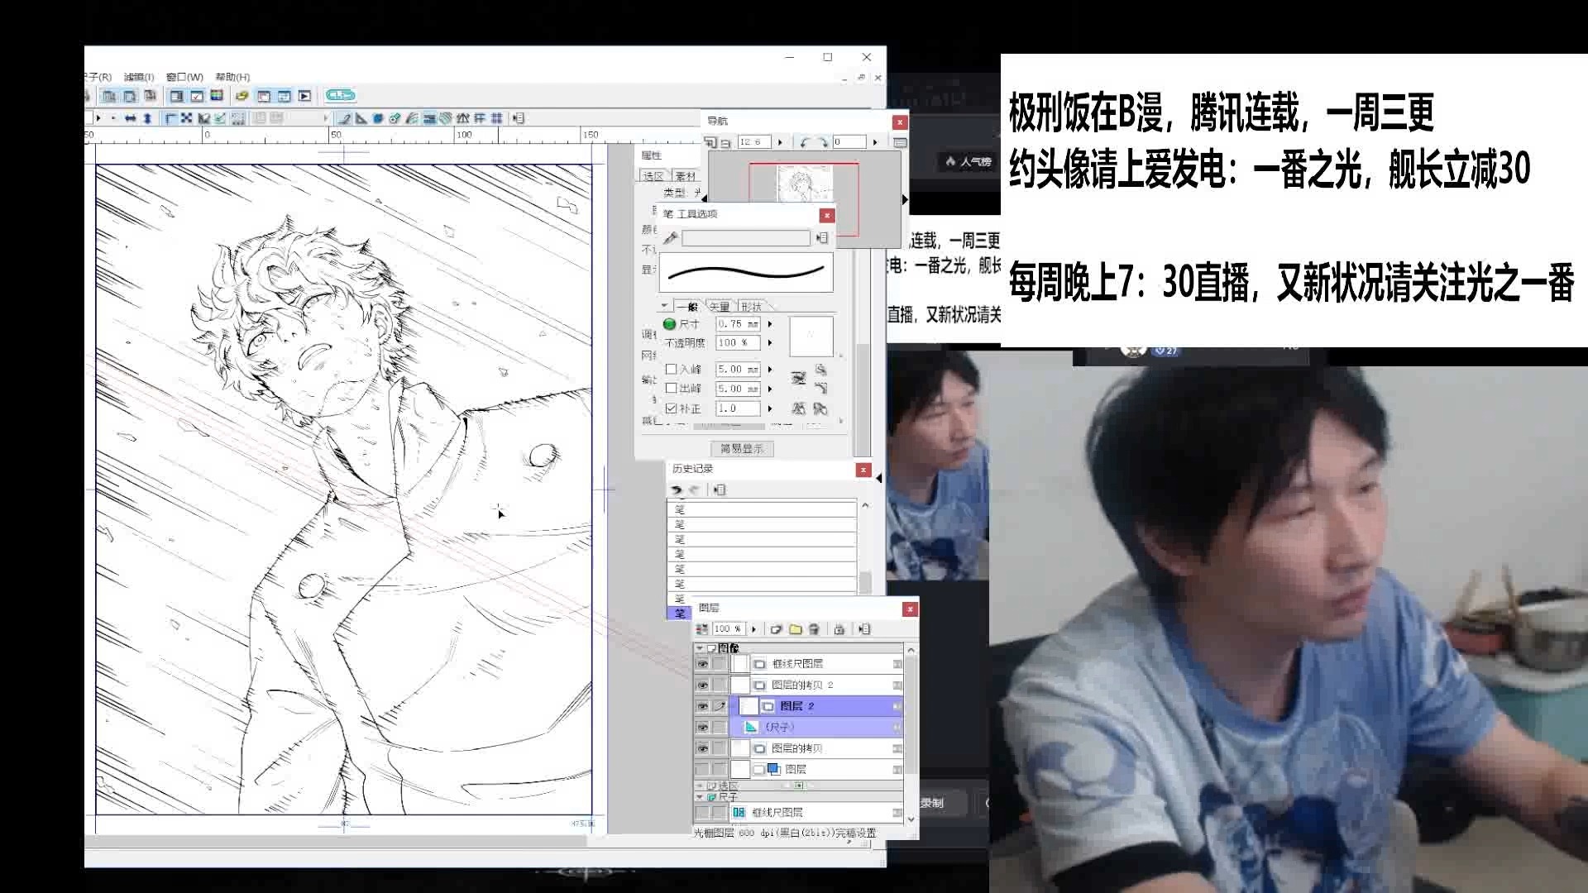Click the crosshair transparency icon in toolbar
This screenshot has width=1588, height=893.
pyautogui.click(x=186, y=118)
